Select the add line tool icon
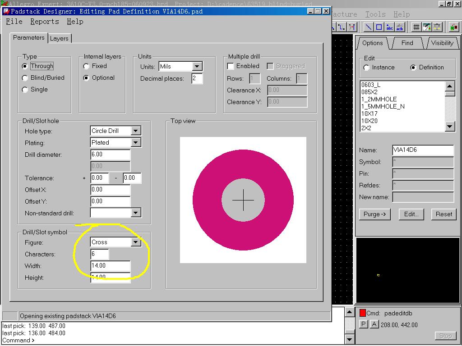The height and width of the screenshot is (346, 462). pos(368,27)
